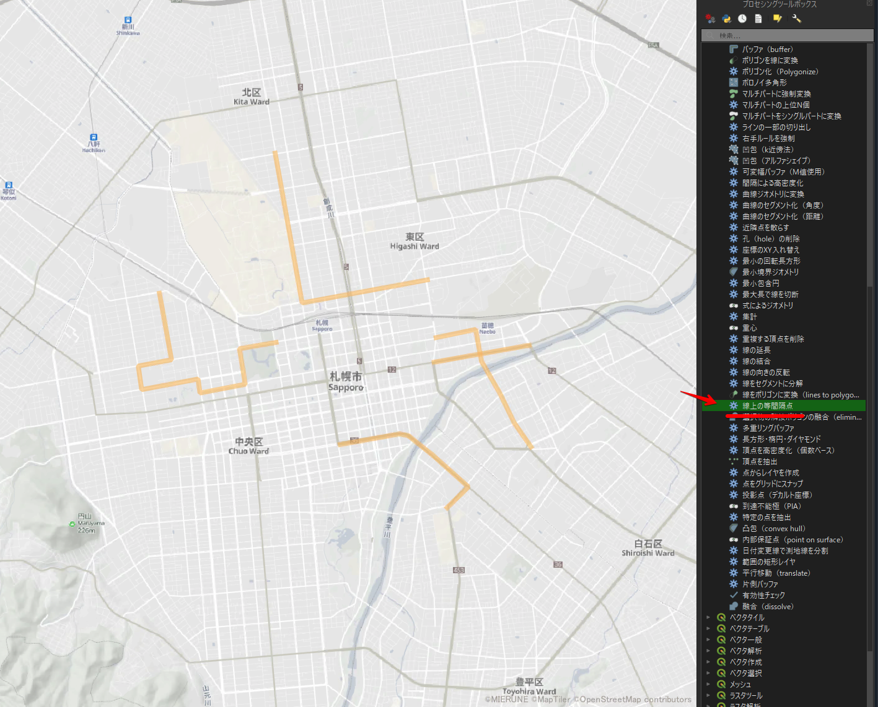Select 多重リングバッファ algorithm
878x707 pixels.
[768, 428]
